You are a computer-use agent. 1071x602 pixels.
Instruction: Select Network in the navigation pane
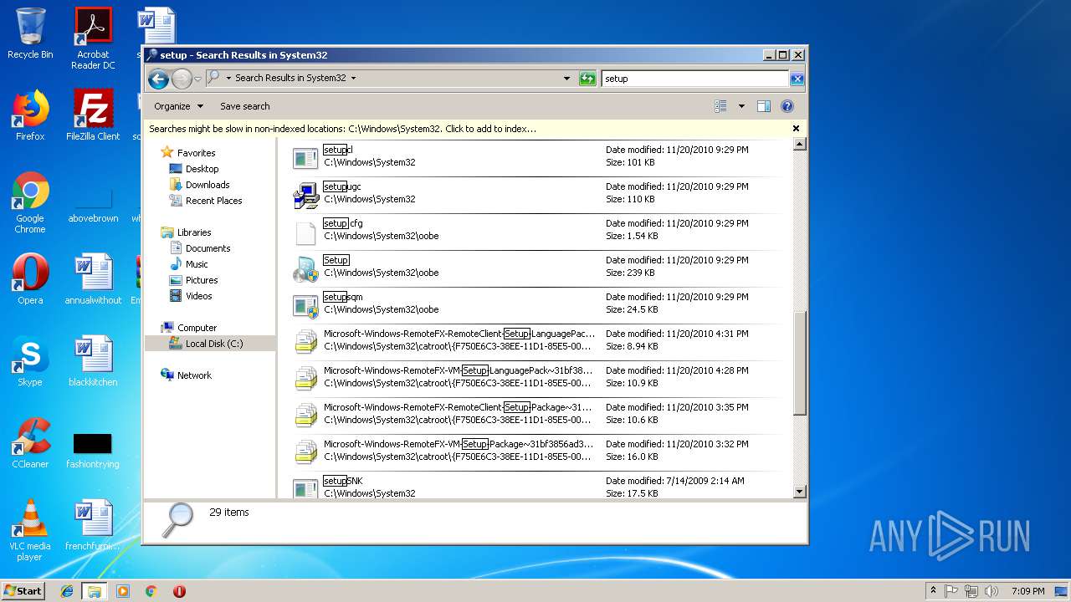pyautogui.click(x=194, y=375)
